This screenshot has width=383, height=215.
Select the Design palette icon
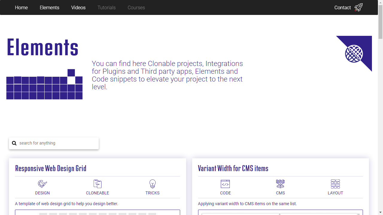[x=42, y=184]
